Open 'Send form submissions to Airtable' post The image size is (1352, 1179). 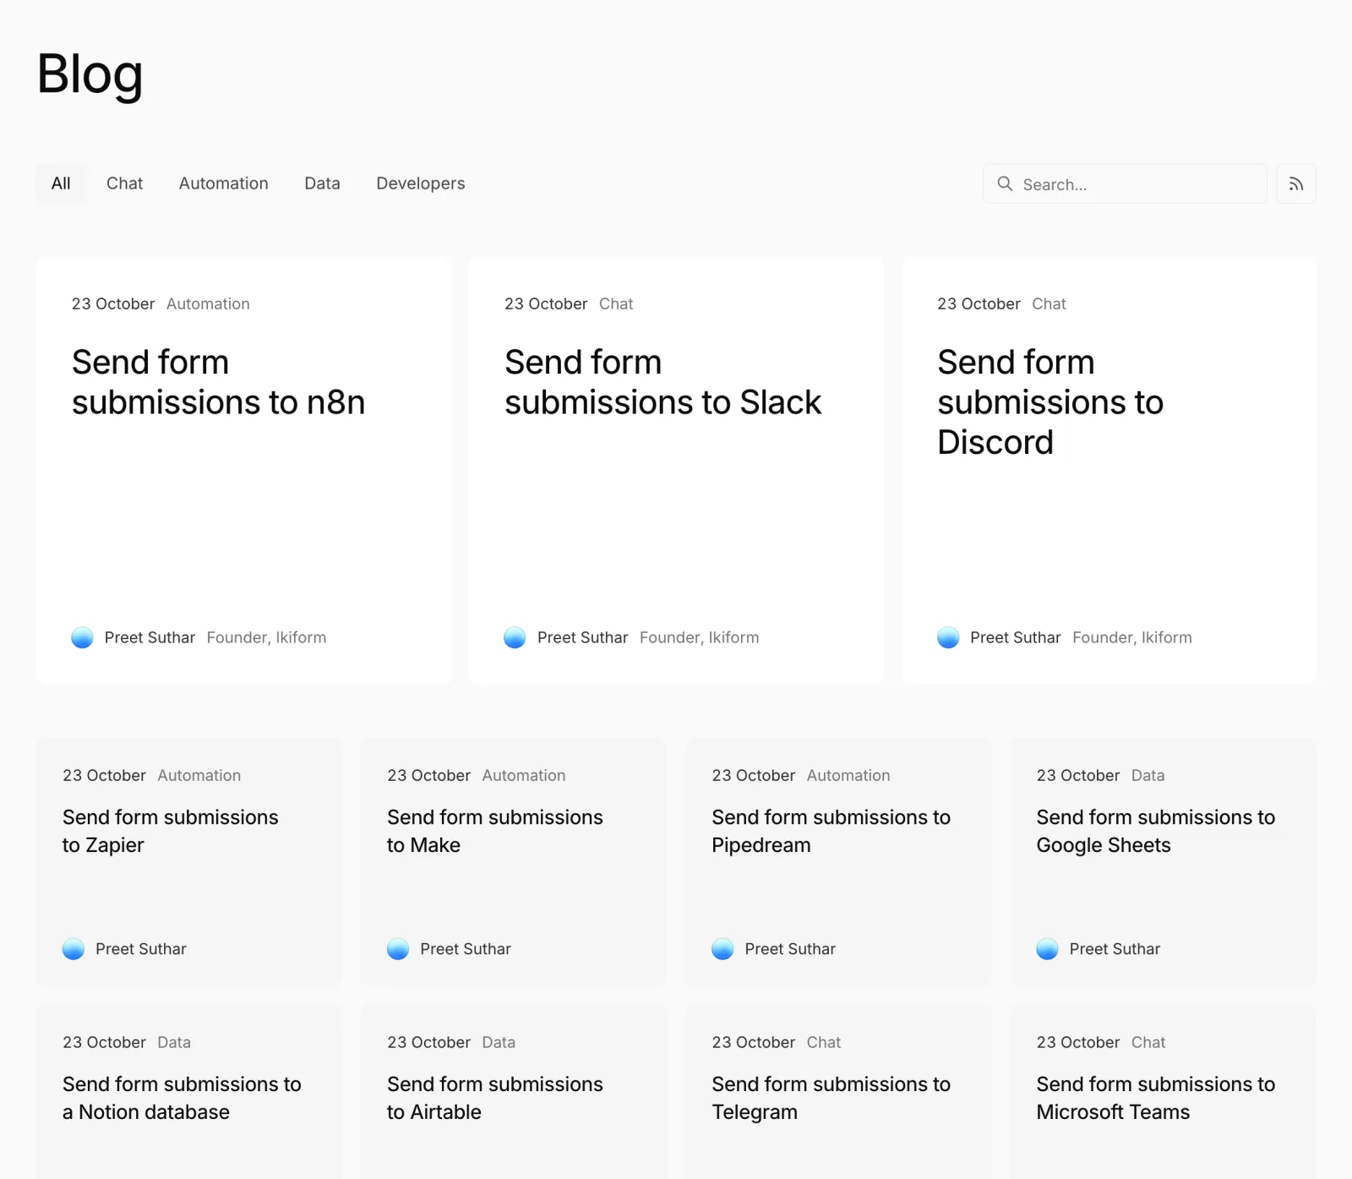494,1098
